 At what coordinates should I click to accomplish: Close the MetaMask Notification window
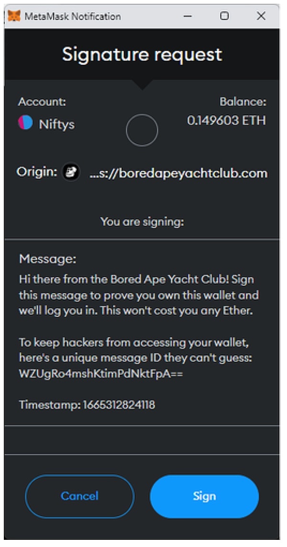tap(261, 16)
